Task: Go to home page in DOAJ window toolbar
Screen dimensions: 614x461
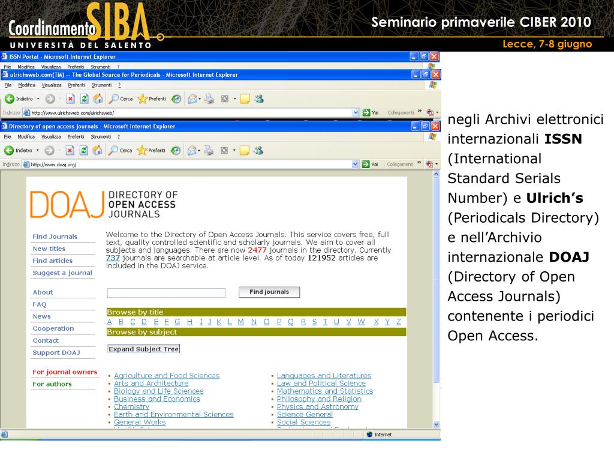Action: [x=98, y=150]
